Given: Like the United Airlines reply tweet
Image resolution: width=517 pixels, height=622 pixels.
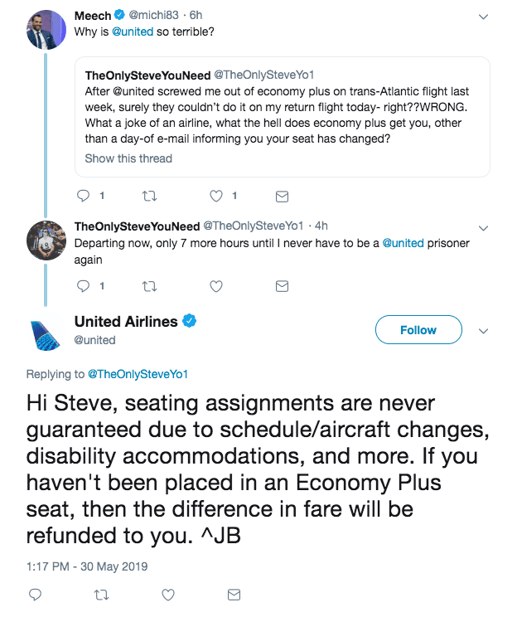Looking at the screenshot, I should (x=168, y=595).
